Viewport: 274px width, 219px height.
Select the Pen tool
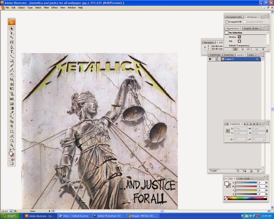[12, 47]
